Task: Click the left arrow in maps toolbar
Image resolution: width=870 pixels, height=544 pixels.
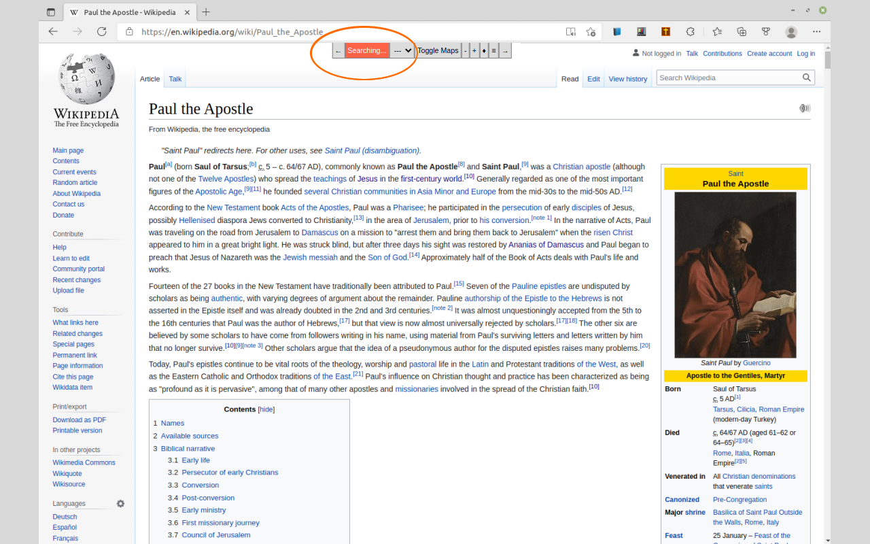Action: (x=338, y=50)
